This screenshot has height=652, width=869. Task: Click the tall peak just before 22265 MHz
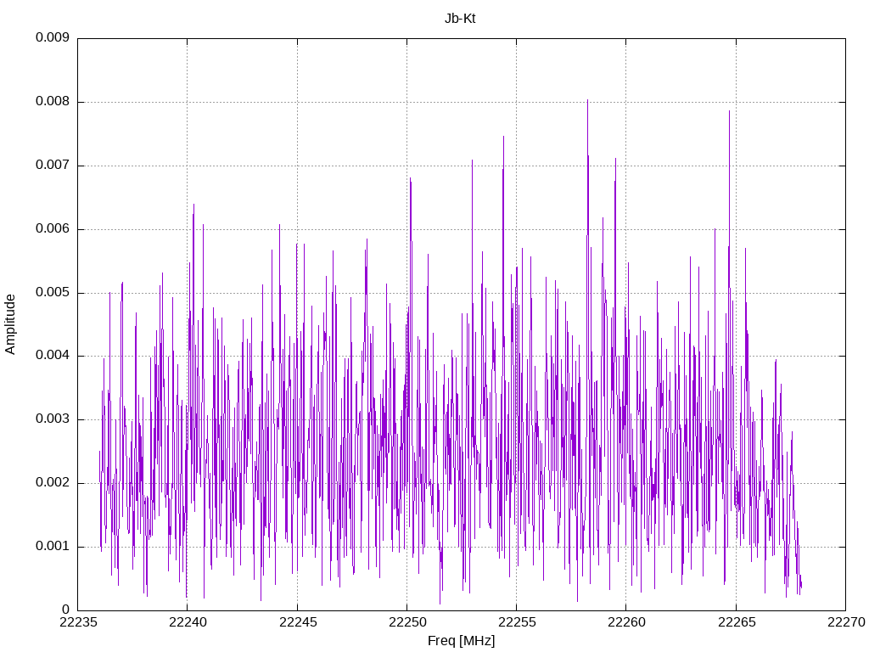coord(729,113)
